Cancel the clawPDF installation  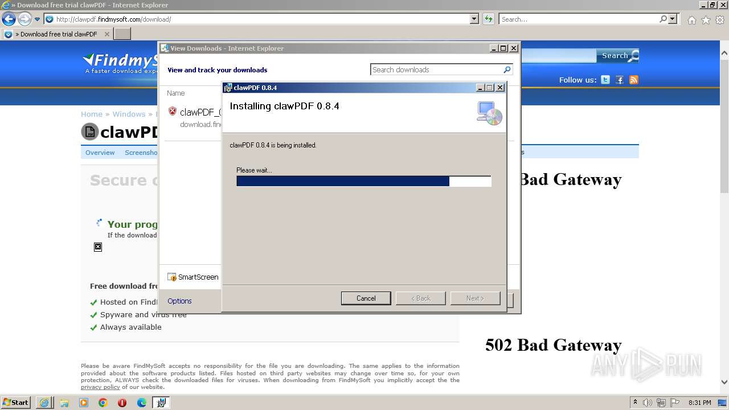click(366, 298)
